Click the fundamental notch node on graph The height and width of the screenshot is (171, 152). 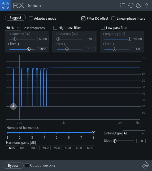pyautogui.click(x=14, y=106)
